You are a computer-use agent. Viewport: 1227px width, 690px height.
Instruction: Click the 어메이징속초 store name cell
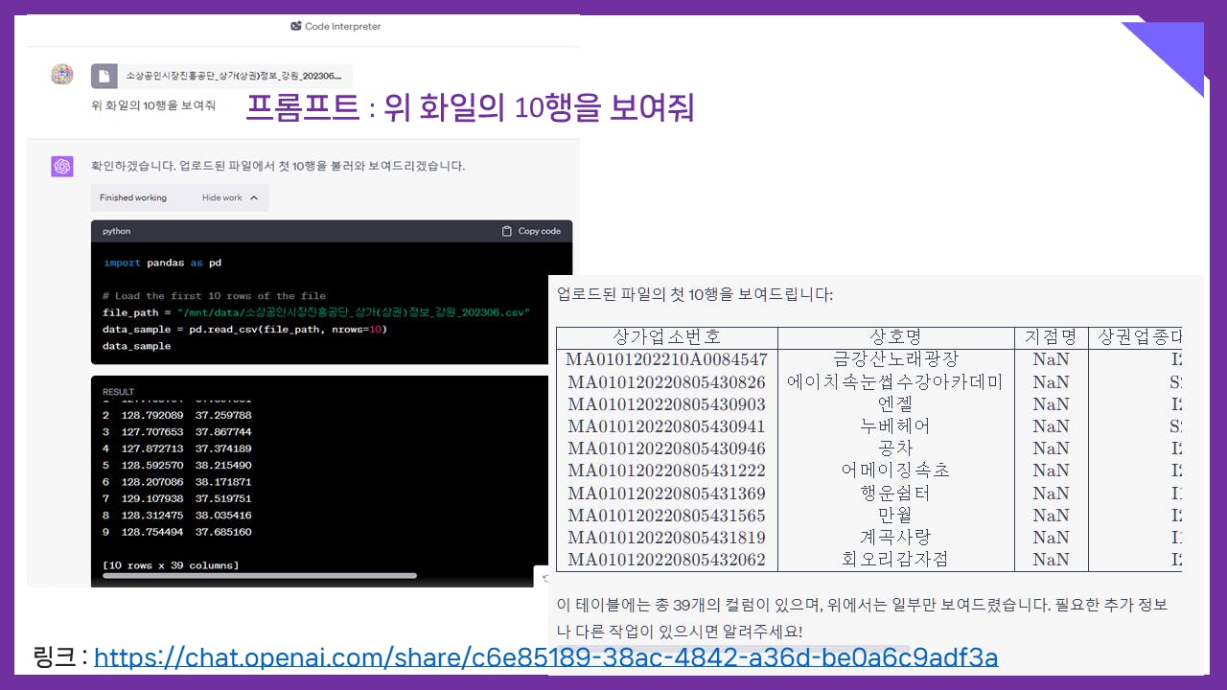pos(895,471)
